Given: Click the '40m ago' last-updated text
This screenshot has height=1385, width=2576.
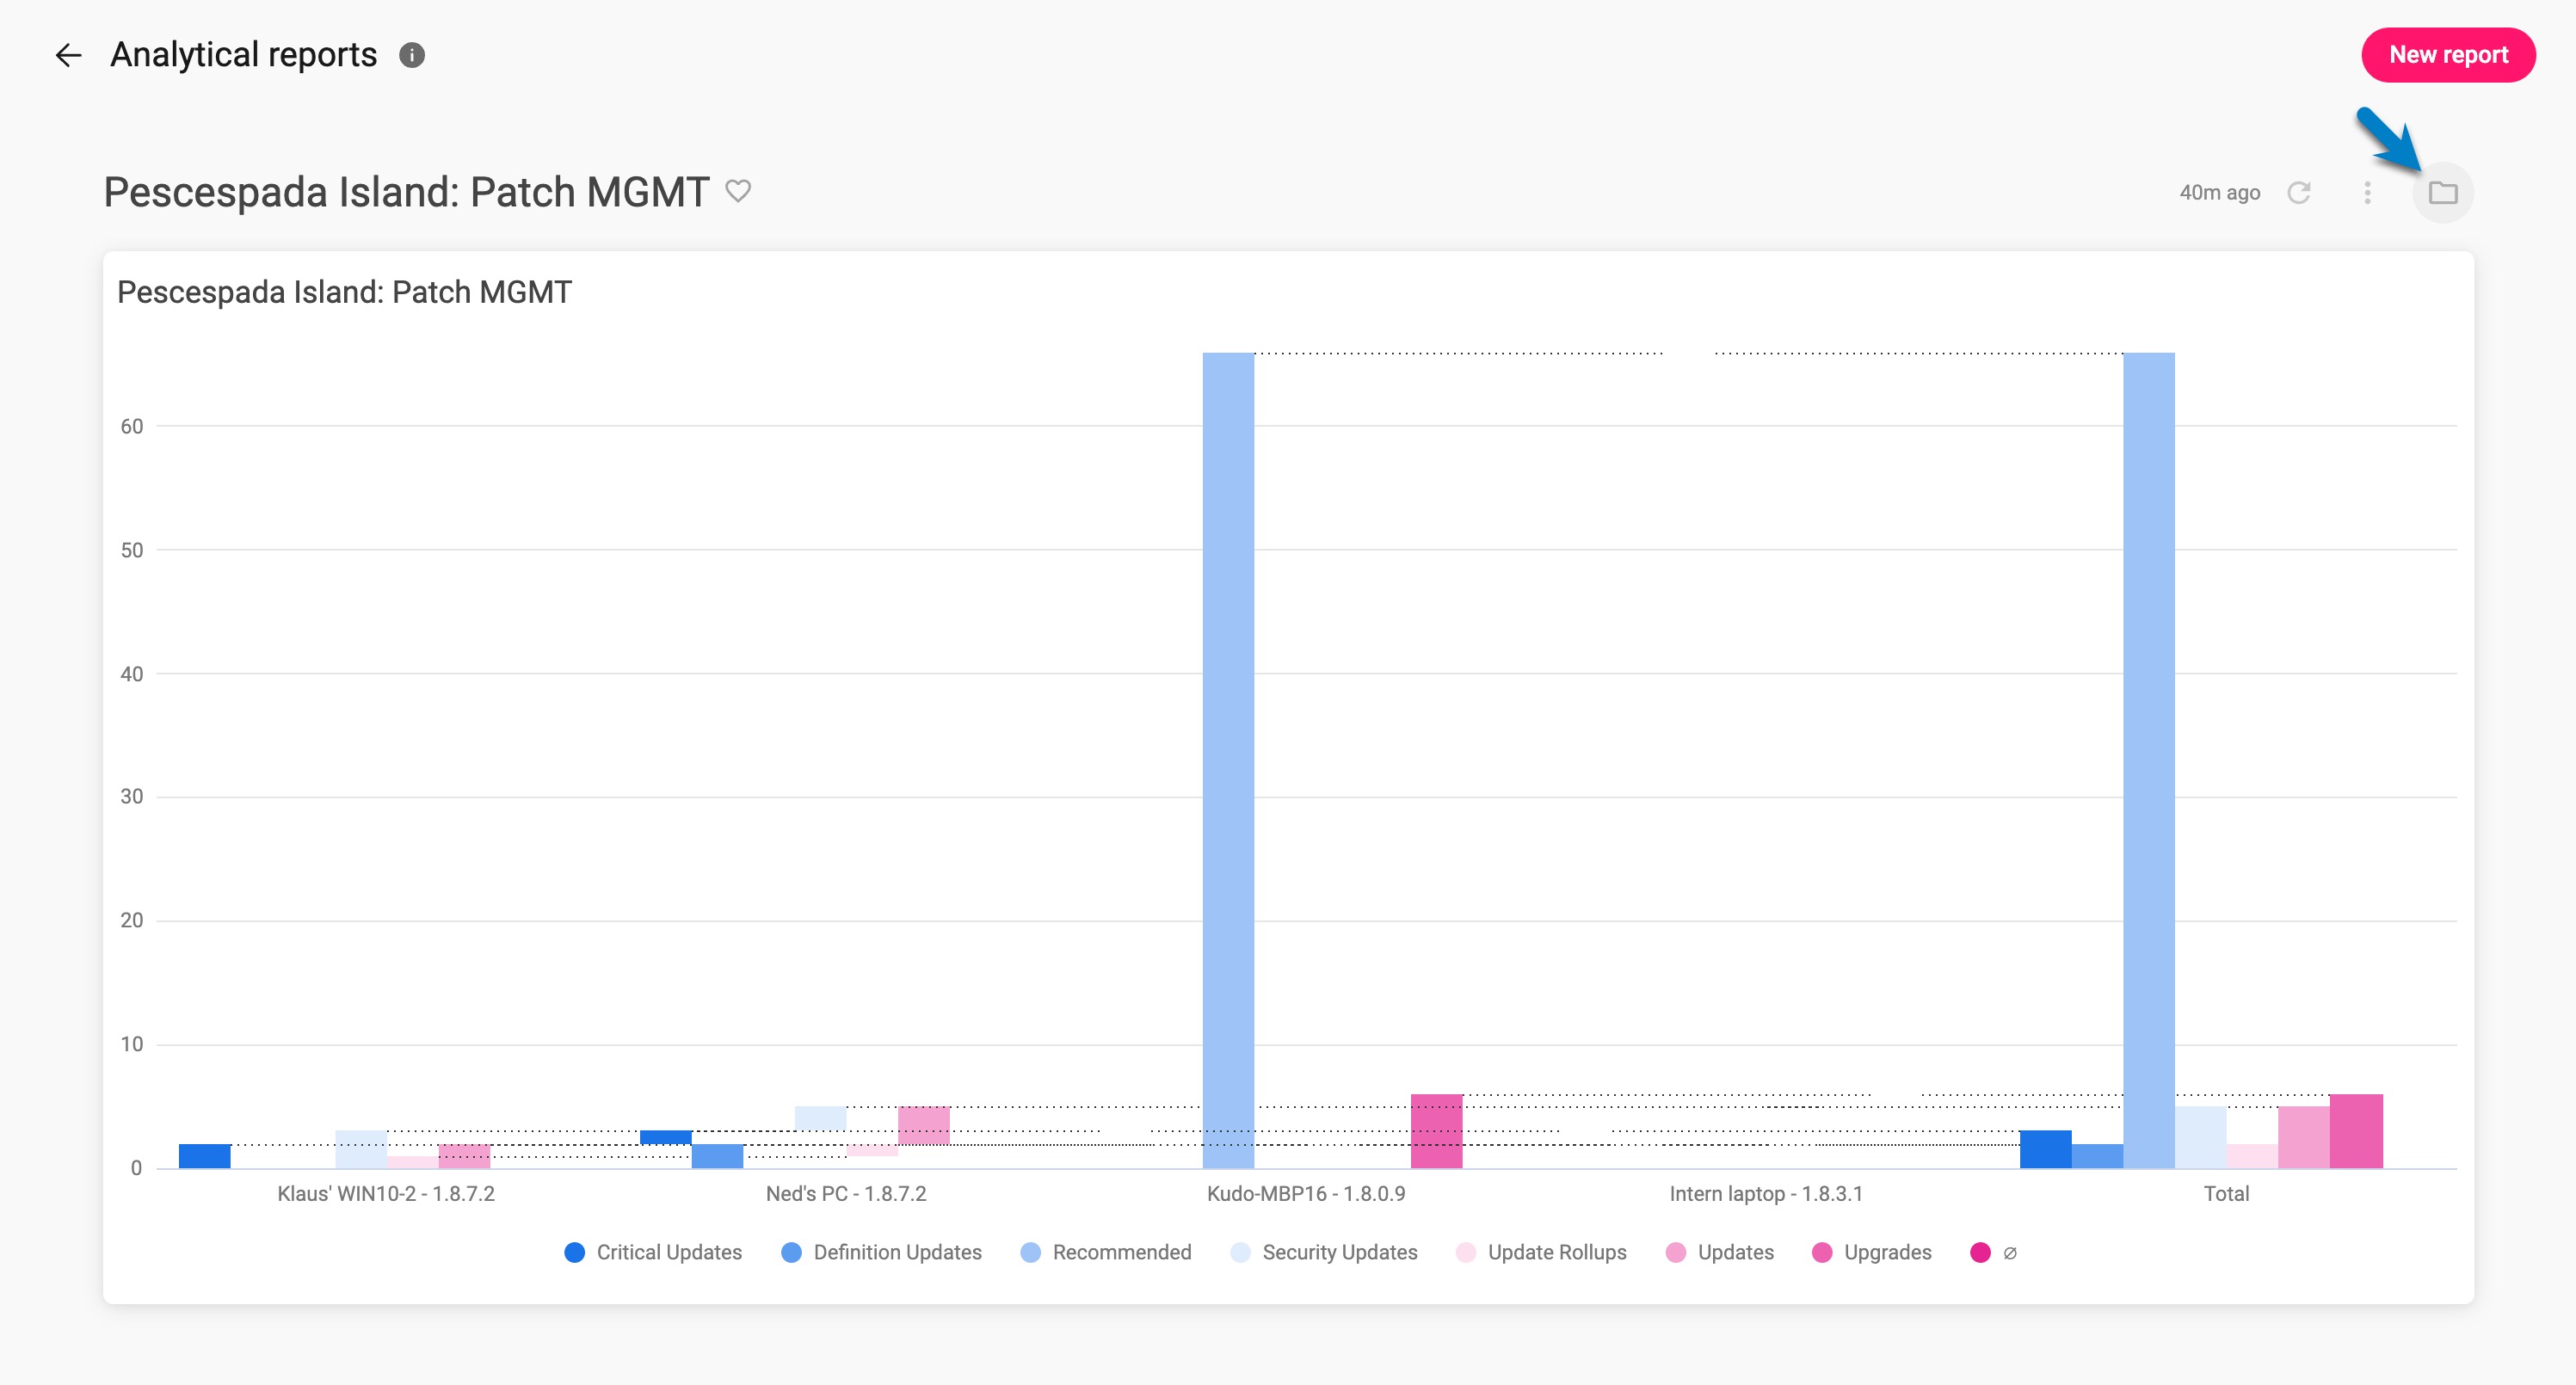Looking at the screenshot, I should [x=2220, y=192].
